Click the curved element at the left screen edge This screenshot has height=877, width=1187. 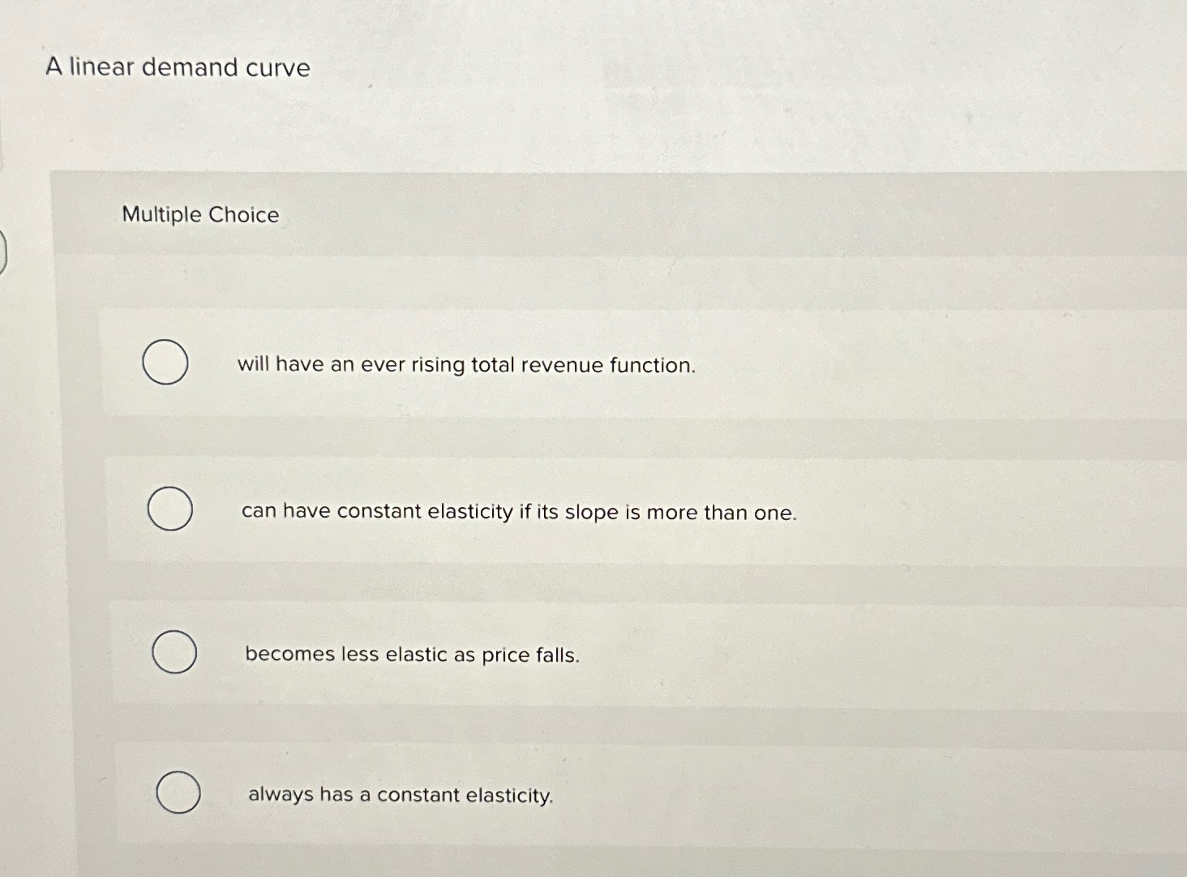coord(2,251)
